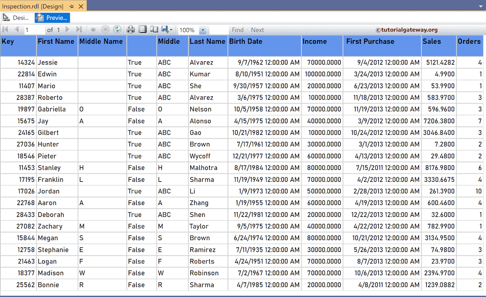The image size is (486, 297).
Task: Toggle Print Layout view
Action: click(x=143, y=29)
